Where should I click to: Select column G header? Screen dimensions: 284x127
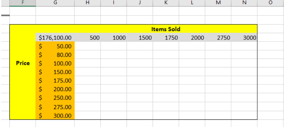[55, 3]
